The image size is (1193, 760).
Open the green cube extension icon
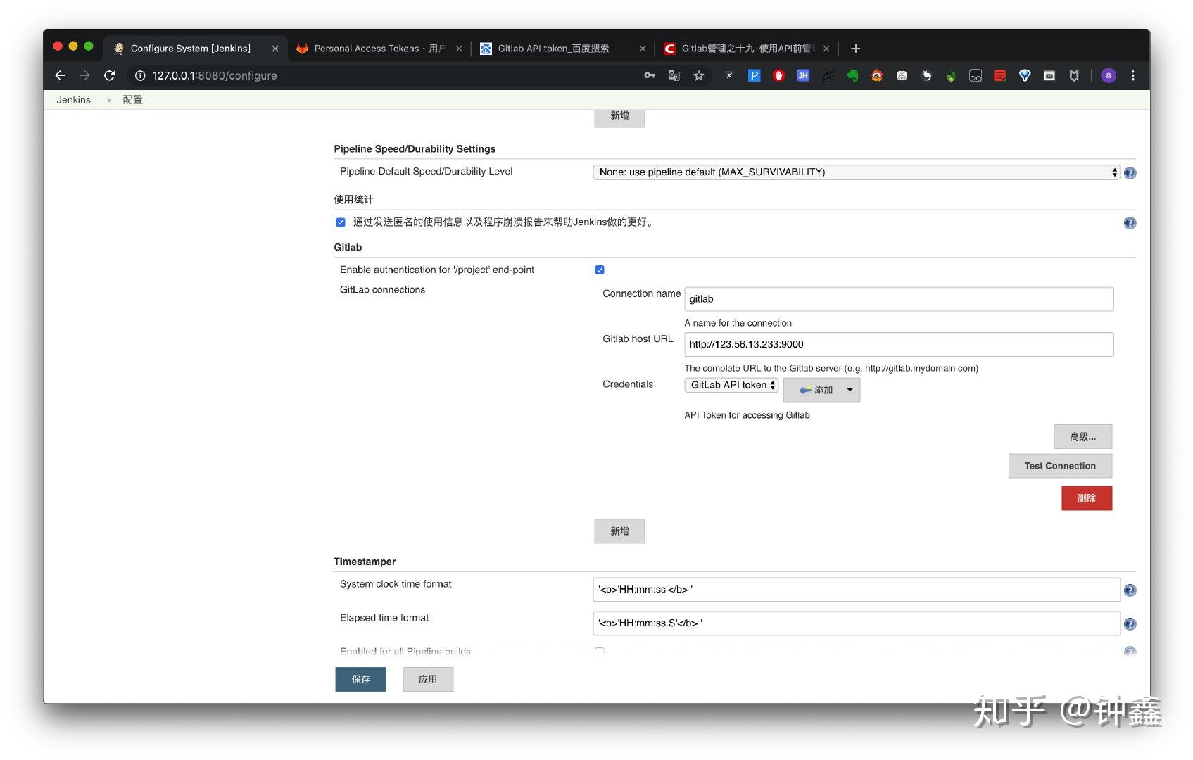coord(951,75)
